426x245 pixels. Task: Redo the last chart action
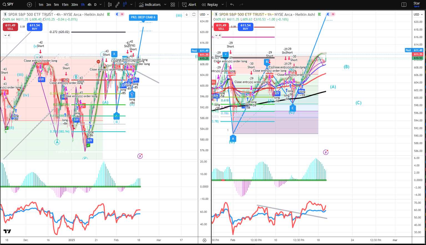point(241,5)
